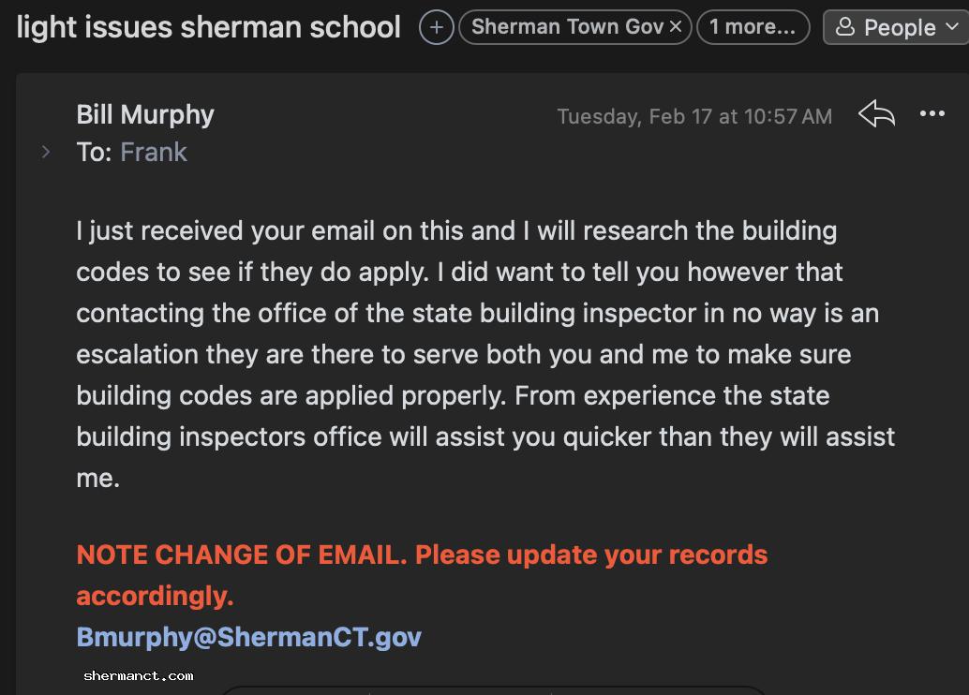Image resolution: width=969 pixels, height=695 pixels.
Task: Click the subject line "light issues sherman school"
Action: [208, 27]
